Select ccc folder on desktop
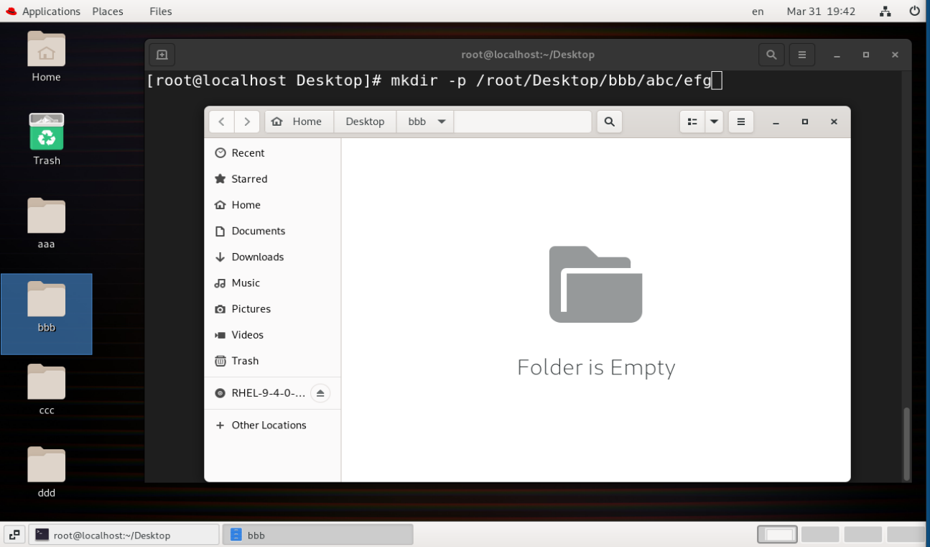This screenshot has width=930, height=547. coord(46,390)
